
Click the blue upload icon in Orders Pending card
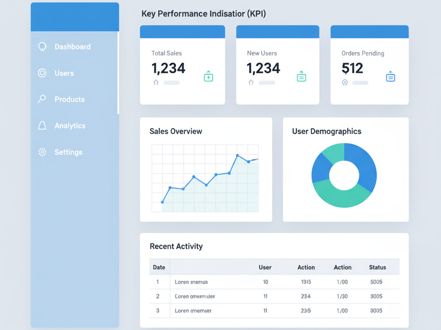[390, 76]
